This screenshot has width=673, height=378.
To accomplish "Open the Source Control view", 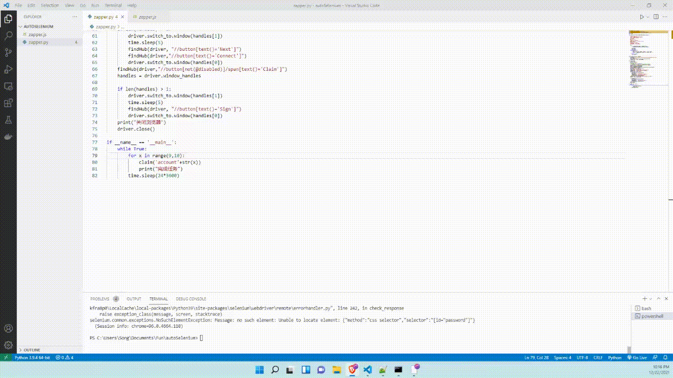I will click(8, 53).
